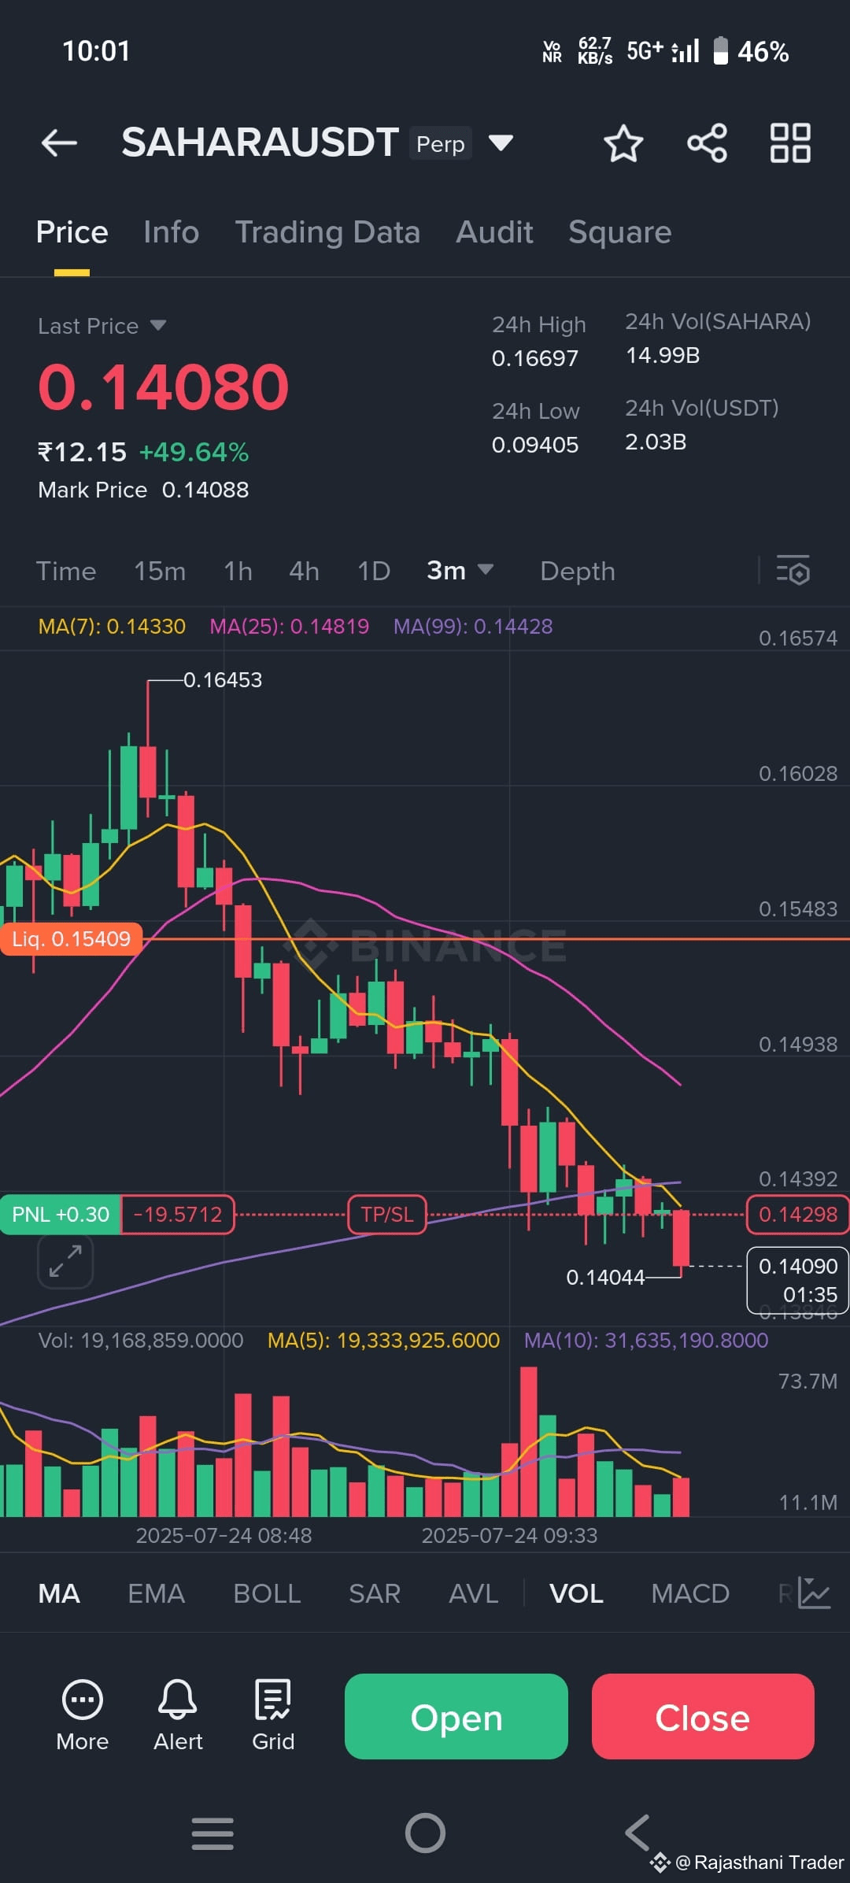Viewport: 850px width, 1883px height.
Task: Select the Time chart view
Action: click(66, 571)
